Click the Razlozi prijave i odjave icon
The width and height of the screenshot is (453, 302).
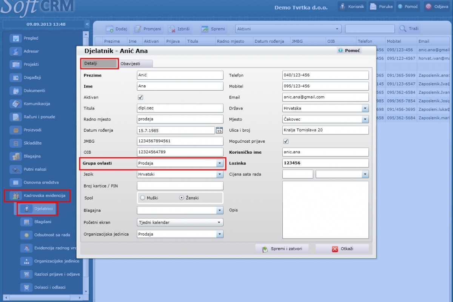click(x=26, y=274)
